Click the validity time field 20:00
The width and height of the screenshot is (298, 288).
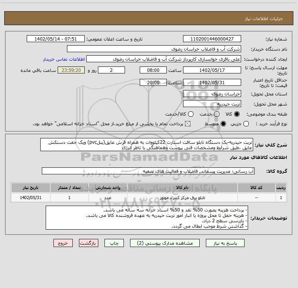pos(153,82)
